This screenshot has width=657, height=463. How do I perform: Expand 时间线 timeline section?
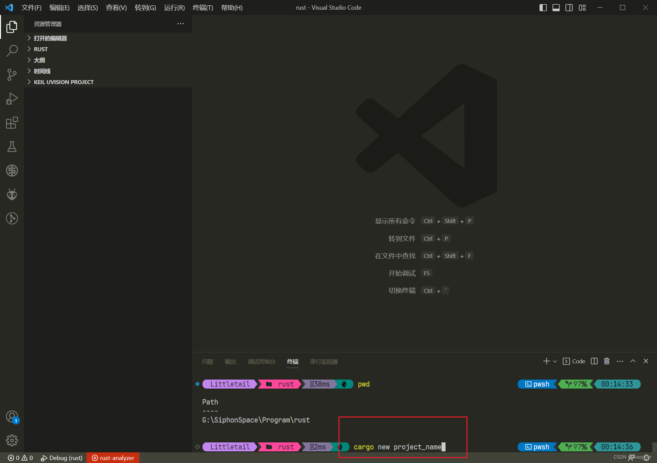click(x=108, y=71)
